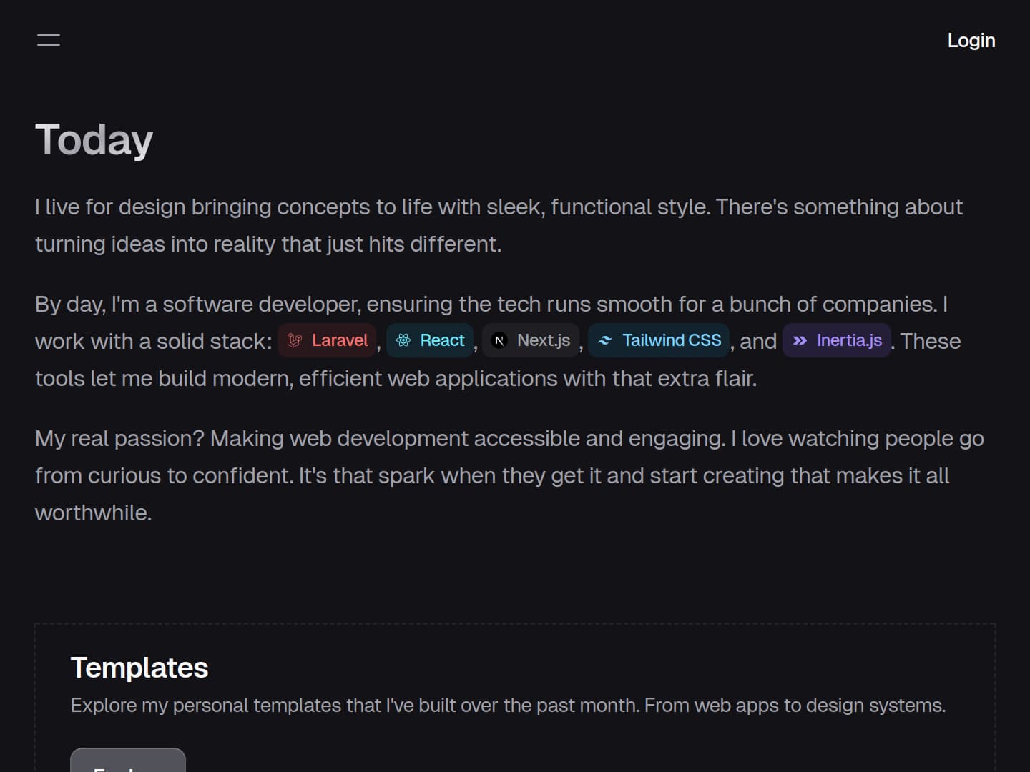
Task: Click the 'I live for design' paragraph
Action: [x=499, y=225]
